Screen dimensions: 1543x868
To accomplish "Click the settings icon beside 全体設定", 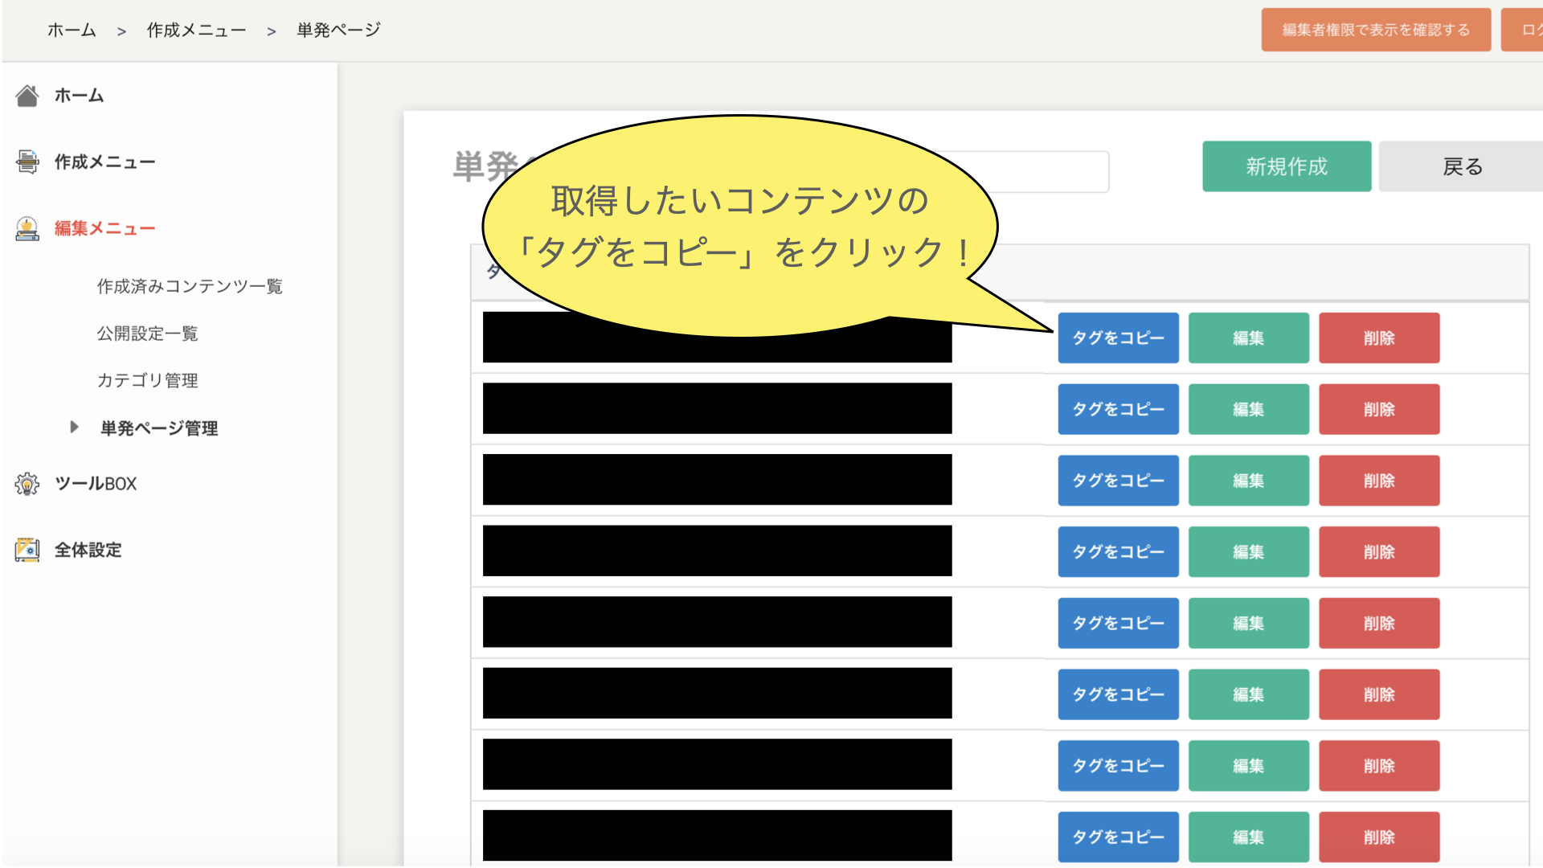I will [x=27, y=550].
